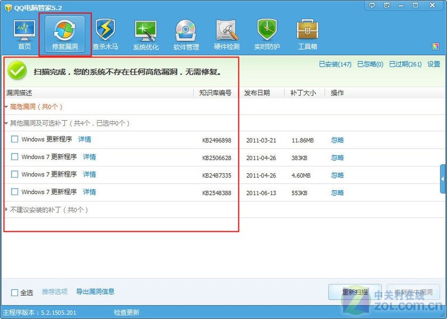Image resolution: width=447 pixels, height=319 pixels.
Task: Select the 553KB size cell
Action: pos(299,193)
